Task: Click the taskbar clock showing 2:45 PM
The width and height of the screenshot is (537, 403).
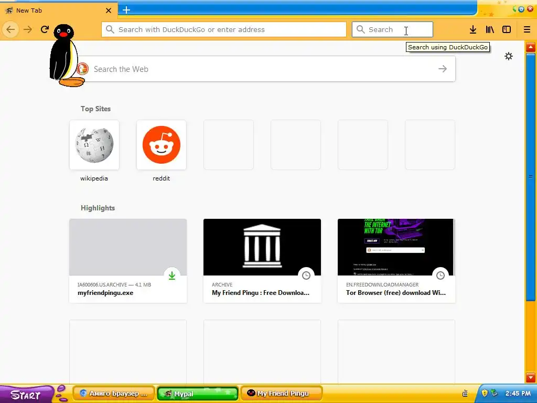Action: pos(518,394)
